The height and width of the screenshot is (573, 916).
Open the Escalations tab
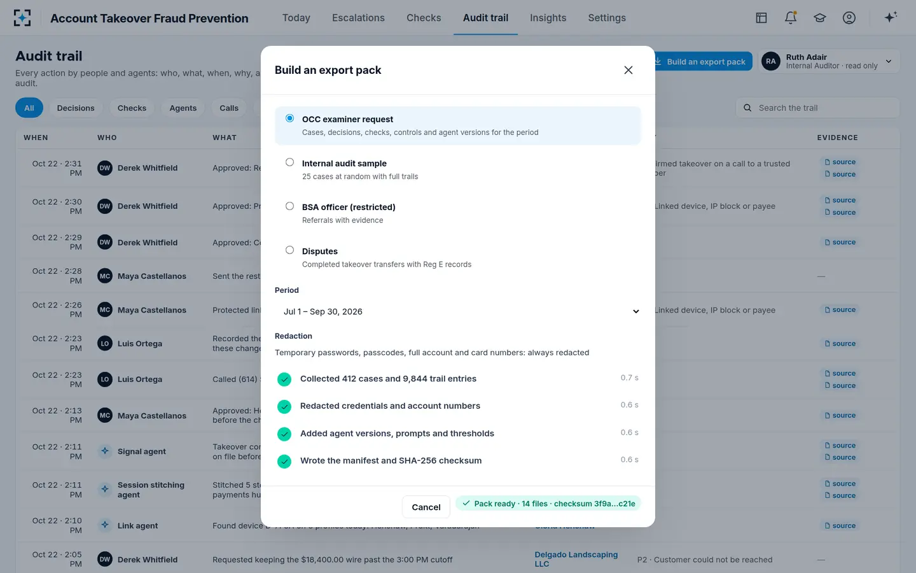[358, 18]
